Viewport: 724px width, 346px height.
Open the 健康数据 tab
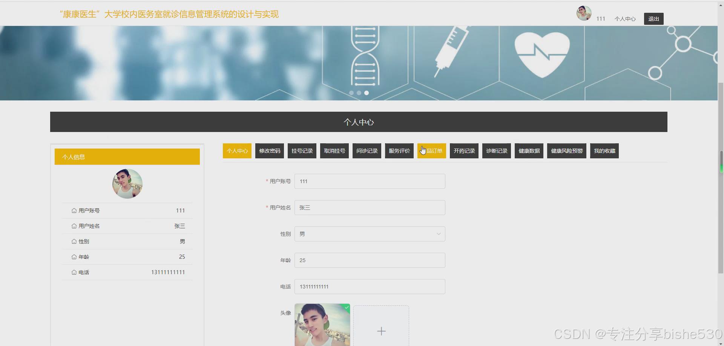pyautogui.click(x=529, y=151)
